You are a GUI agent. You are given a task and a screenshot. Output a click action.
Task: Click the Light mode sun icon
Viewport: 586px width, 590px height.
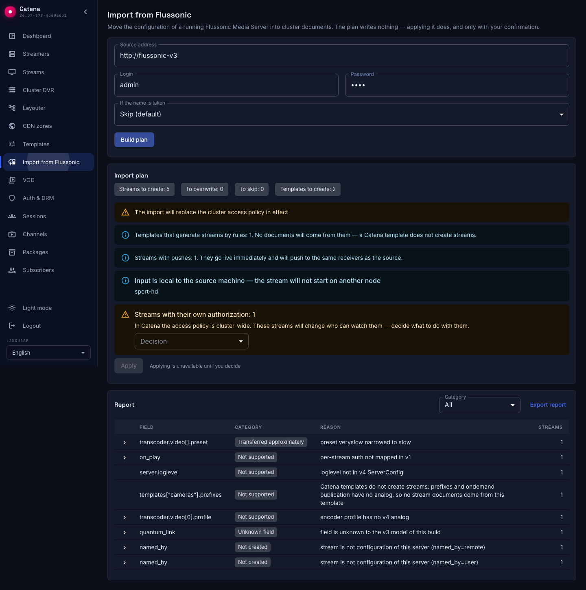pos(12,308)
